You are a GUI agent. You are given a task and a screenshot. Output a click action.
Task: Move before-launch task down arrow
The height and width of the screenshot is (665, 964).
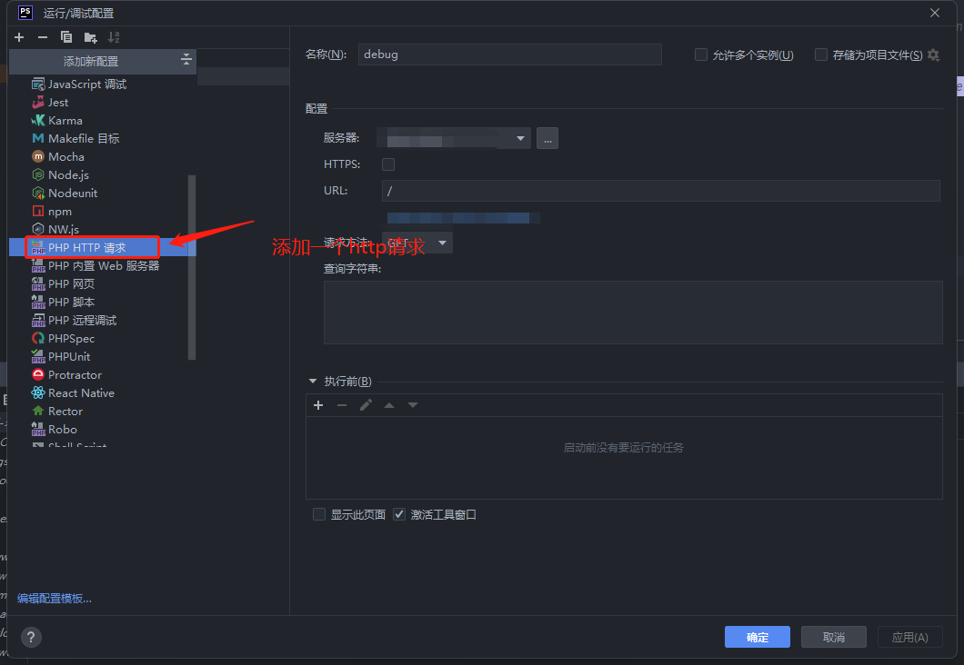coord(413,405)
